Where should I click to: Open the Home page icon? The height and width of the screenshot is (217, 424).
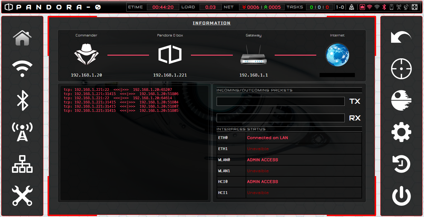coord(22,38)
